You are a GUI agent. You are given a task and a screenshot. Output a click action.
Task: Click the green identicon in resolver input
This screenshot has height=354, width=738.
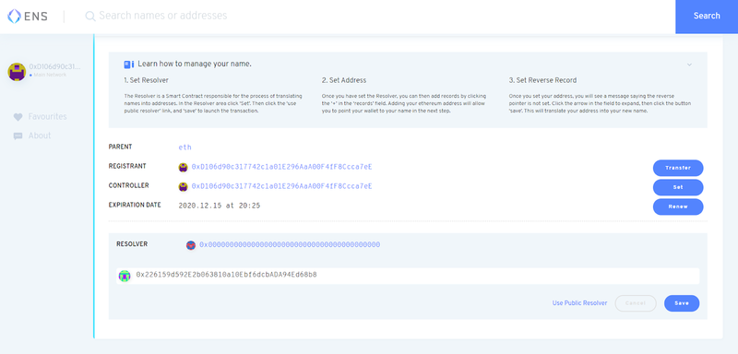click(x=125, y=276)
